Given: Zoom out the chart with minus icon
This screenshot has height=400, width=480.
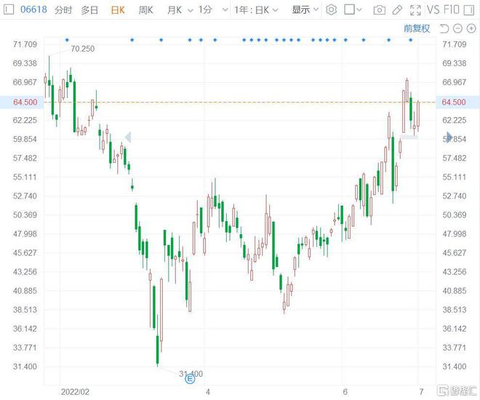Looking at the screenshot, I should click(x=459, y=28).
